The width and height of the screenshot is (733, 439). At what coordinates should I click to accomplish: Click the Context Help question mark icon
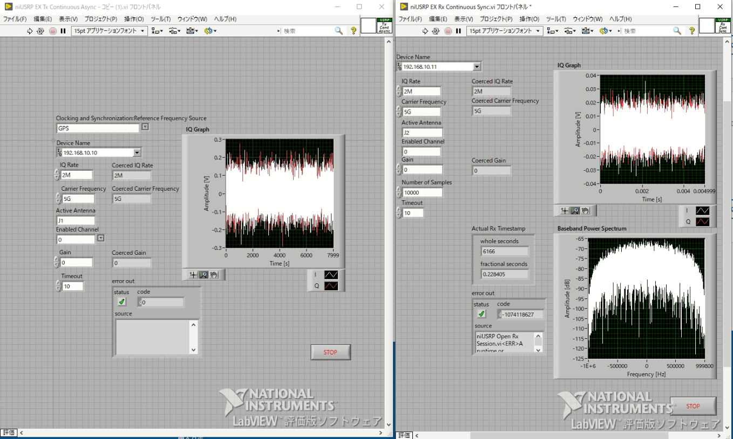pyautogui.click(x=353, y=31)
